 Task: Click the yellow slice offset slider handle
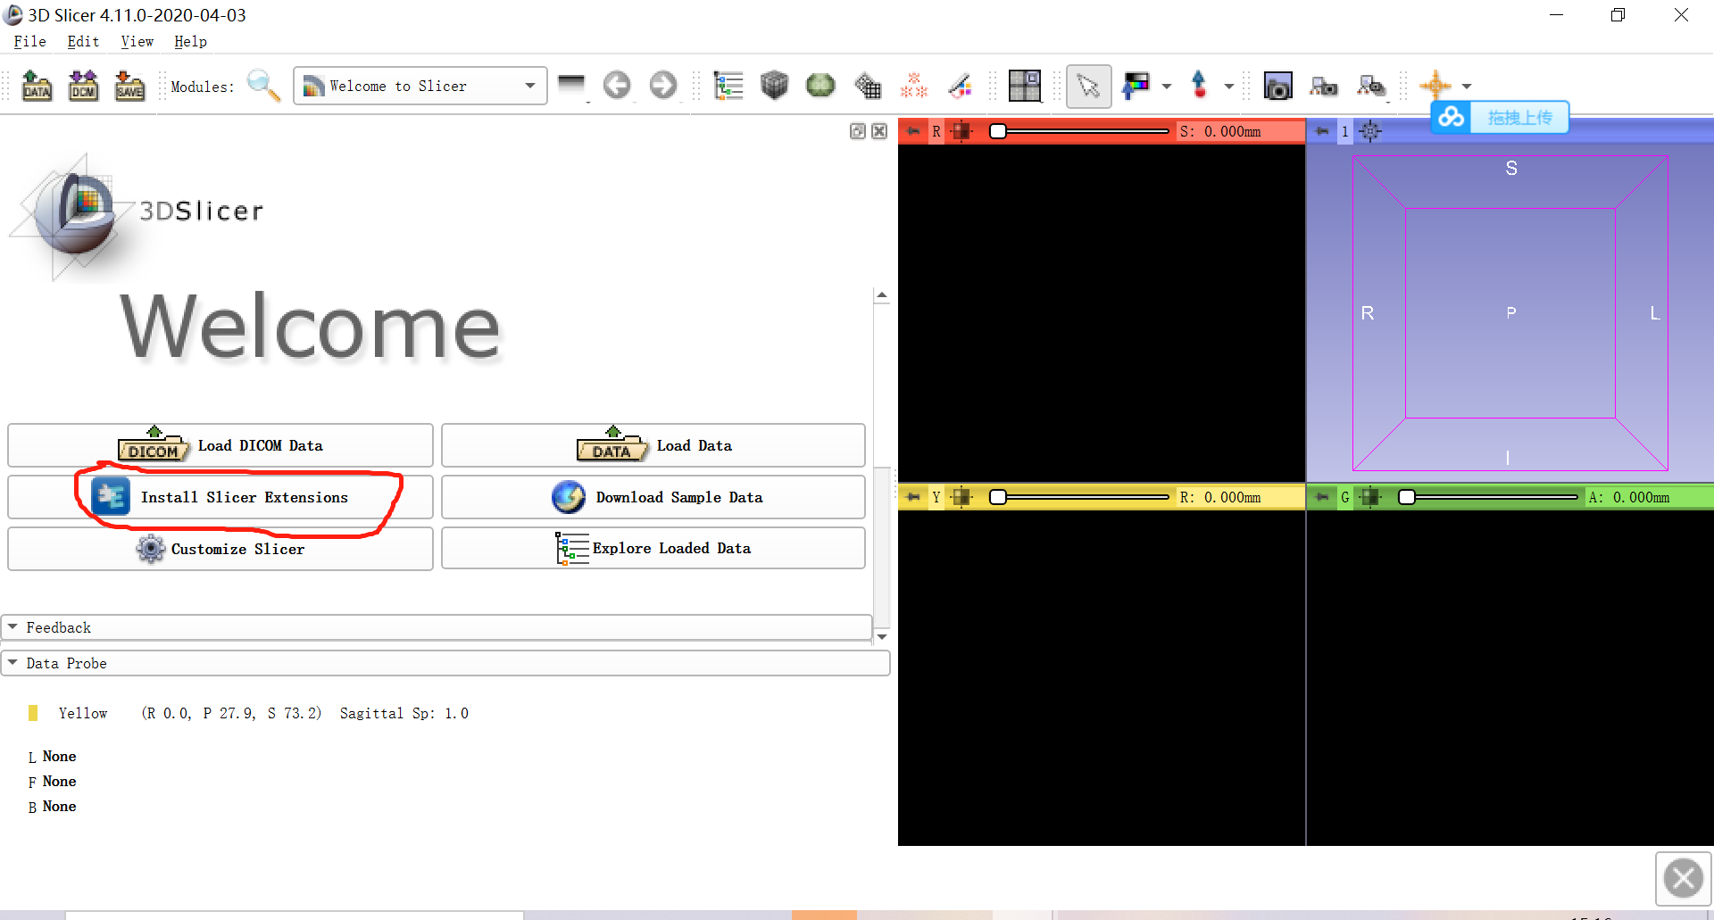(998, 497)
